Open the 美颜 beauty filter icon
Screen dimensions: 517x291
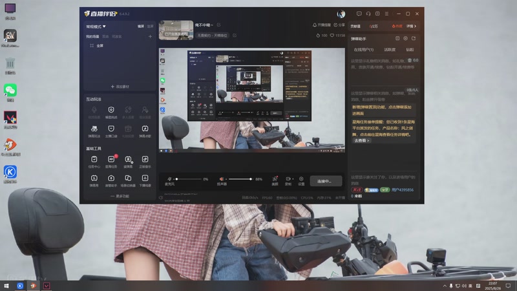pos(275,179)
